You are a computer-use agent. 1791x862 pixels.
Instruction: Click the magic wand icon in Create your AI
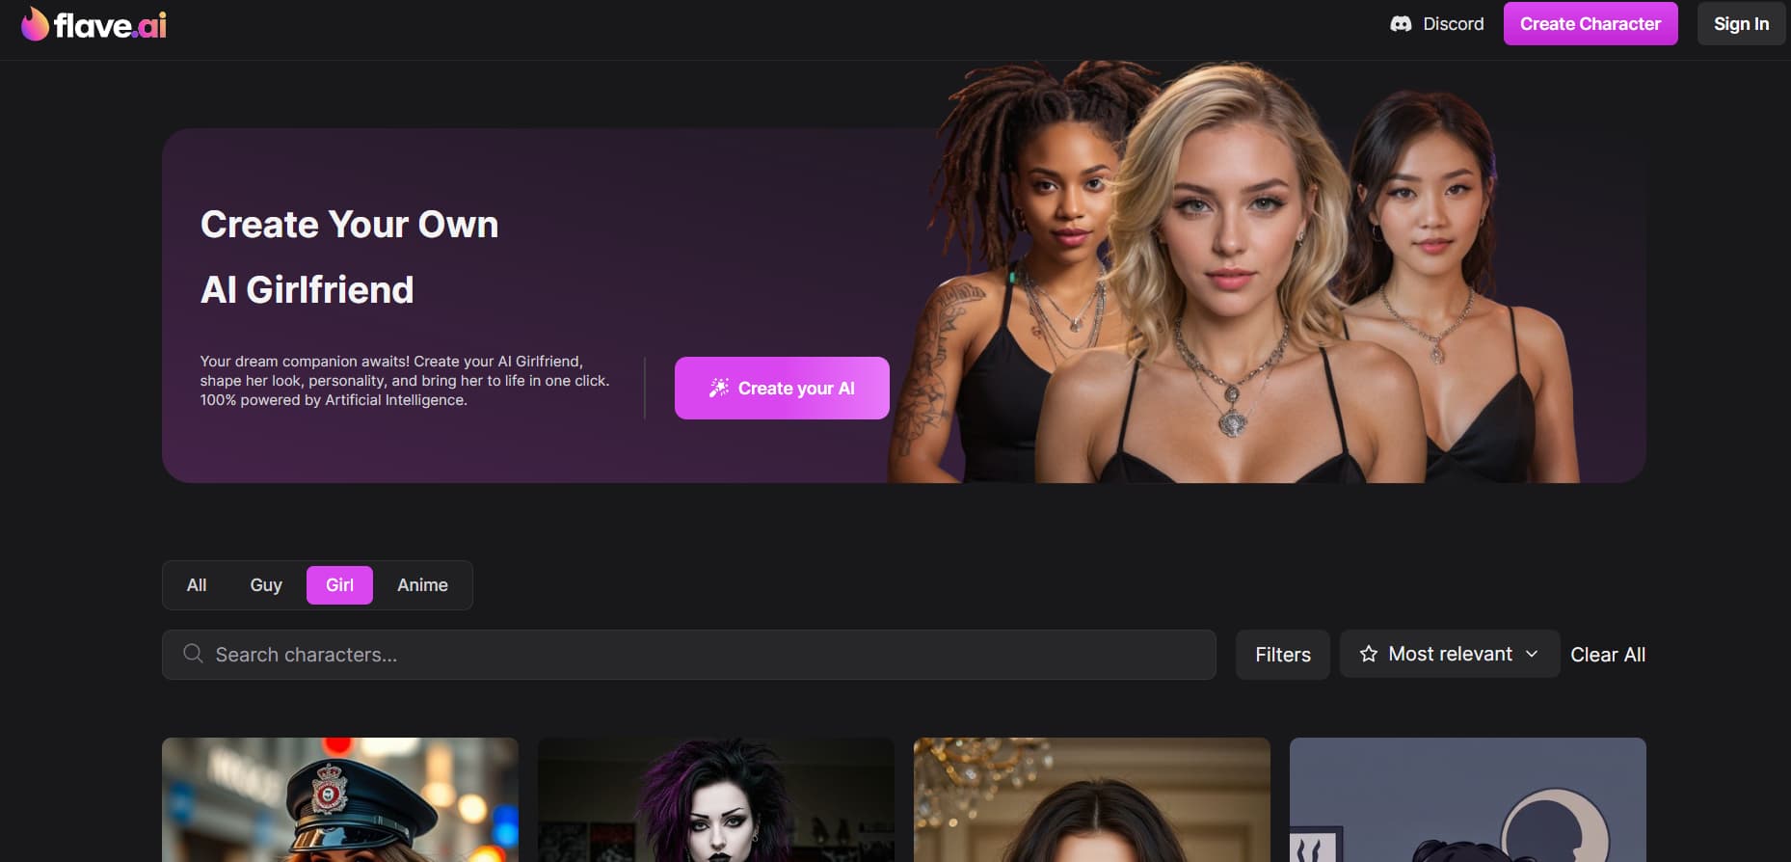click(x=719, y=388)
